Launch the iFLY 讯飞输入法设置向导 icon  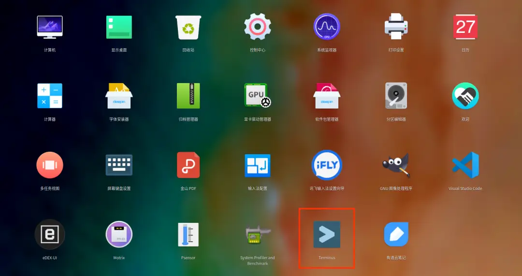pos(327,165)
